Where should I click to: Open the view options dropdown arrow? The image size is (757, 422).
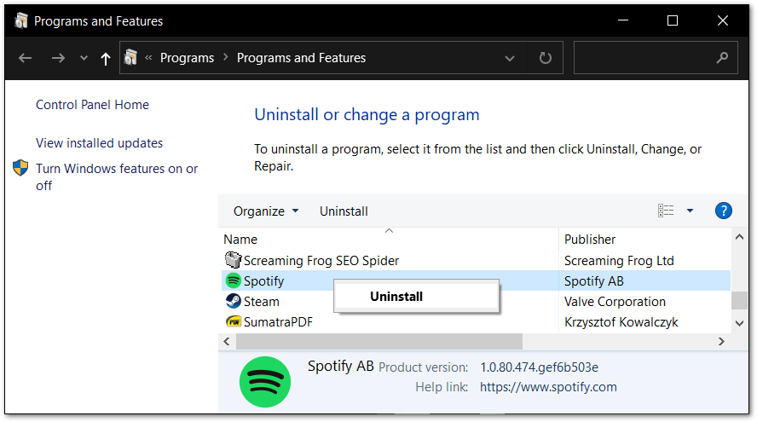click(690, 211)
